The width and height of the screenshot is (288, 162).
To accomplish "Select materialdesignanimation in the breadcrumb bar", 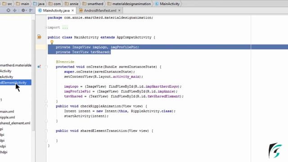I will [x=129, y=4].
